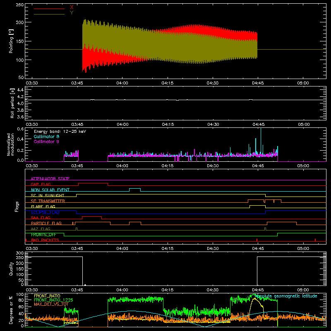This screenshot has height=331, width=331.
Task: Select the GAP_FLAG label
Action: (41, 184)
